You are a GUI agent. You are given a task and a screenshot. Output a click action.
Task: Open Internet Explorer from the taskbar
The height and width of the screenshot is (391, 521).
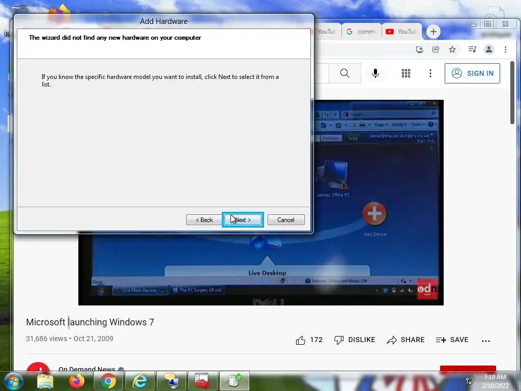coord(140,381)
